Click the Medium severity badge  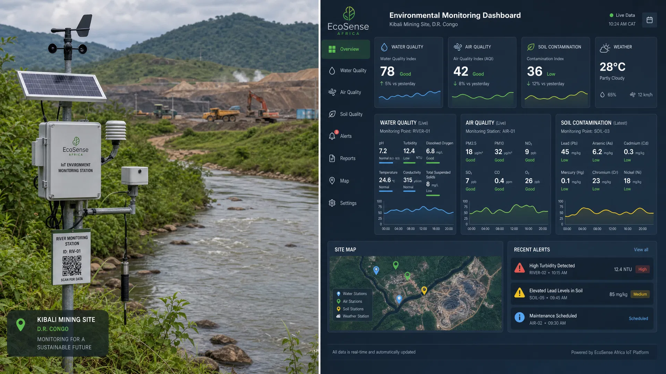640,294
